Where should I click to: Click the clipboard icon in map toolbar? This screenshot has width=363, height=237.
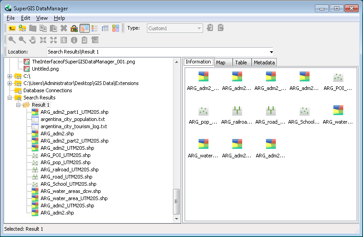[84, 40]
